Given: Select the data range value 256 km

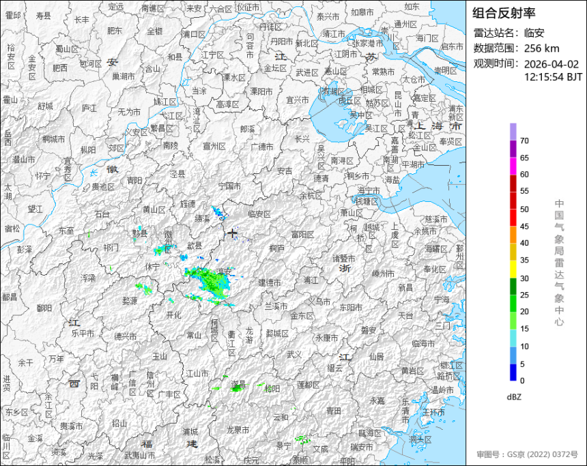Looking at the screenshot, I should [x=542, y=48].
